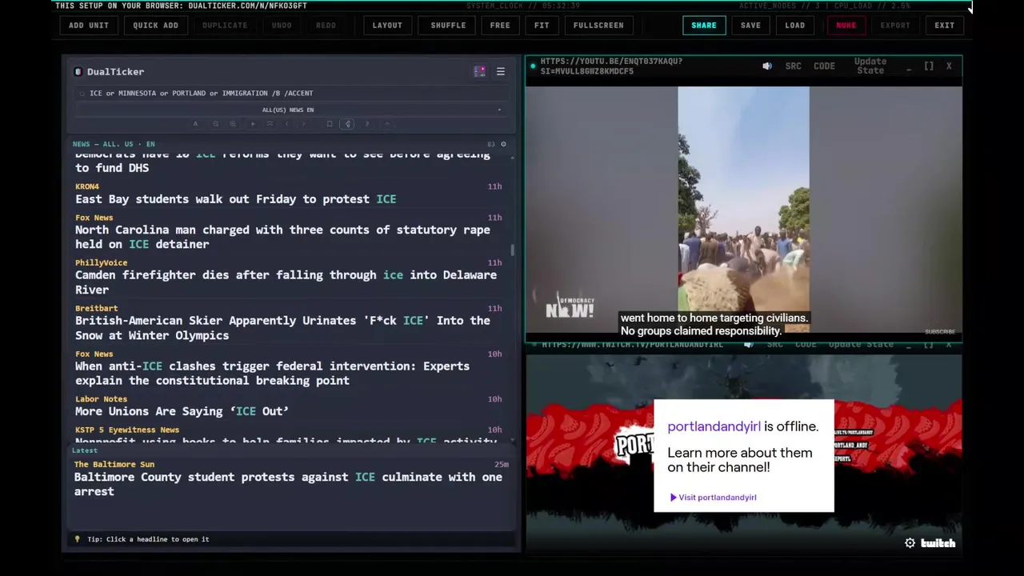Go to next headline arrow
Screen dimensions: 1024x576
click(x=304, y=124)
